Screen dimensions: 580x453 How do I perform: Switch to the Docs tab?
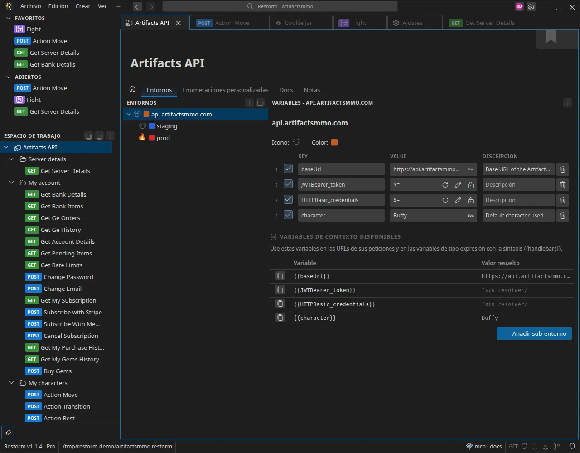pyautogui.click(x=286, y=90)
